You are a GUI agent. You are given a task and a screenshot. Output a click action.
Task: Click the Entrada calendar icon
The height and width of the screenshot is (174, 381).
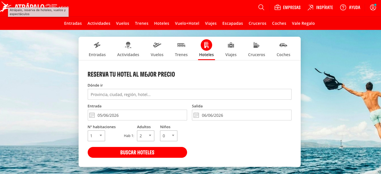click(92, 115)
